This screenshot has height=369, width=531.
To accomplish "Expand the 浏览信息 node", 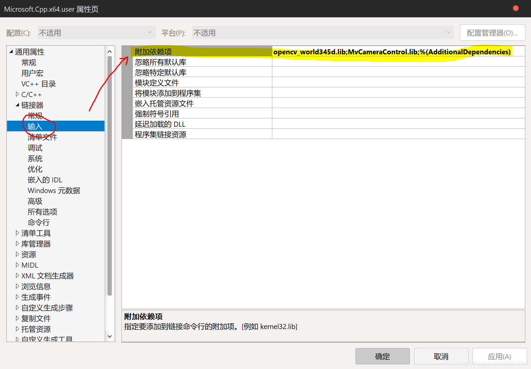I will [17, 286].
